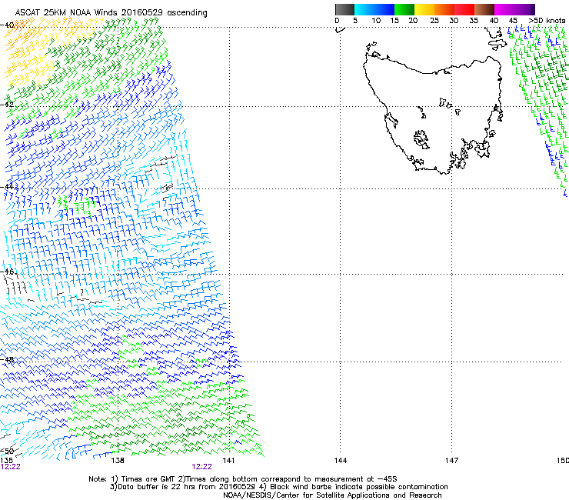The height and width of the screenshot is (500, 569).
Task: Click the "135" longitude label
Action: (x=6, y=461)
